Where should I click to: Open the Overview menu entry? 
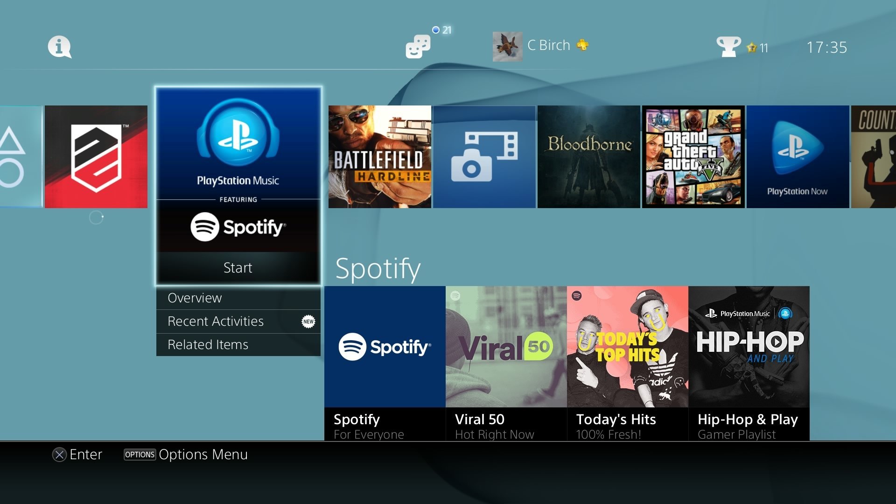(x=238, y=298)
